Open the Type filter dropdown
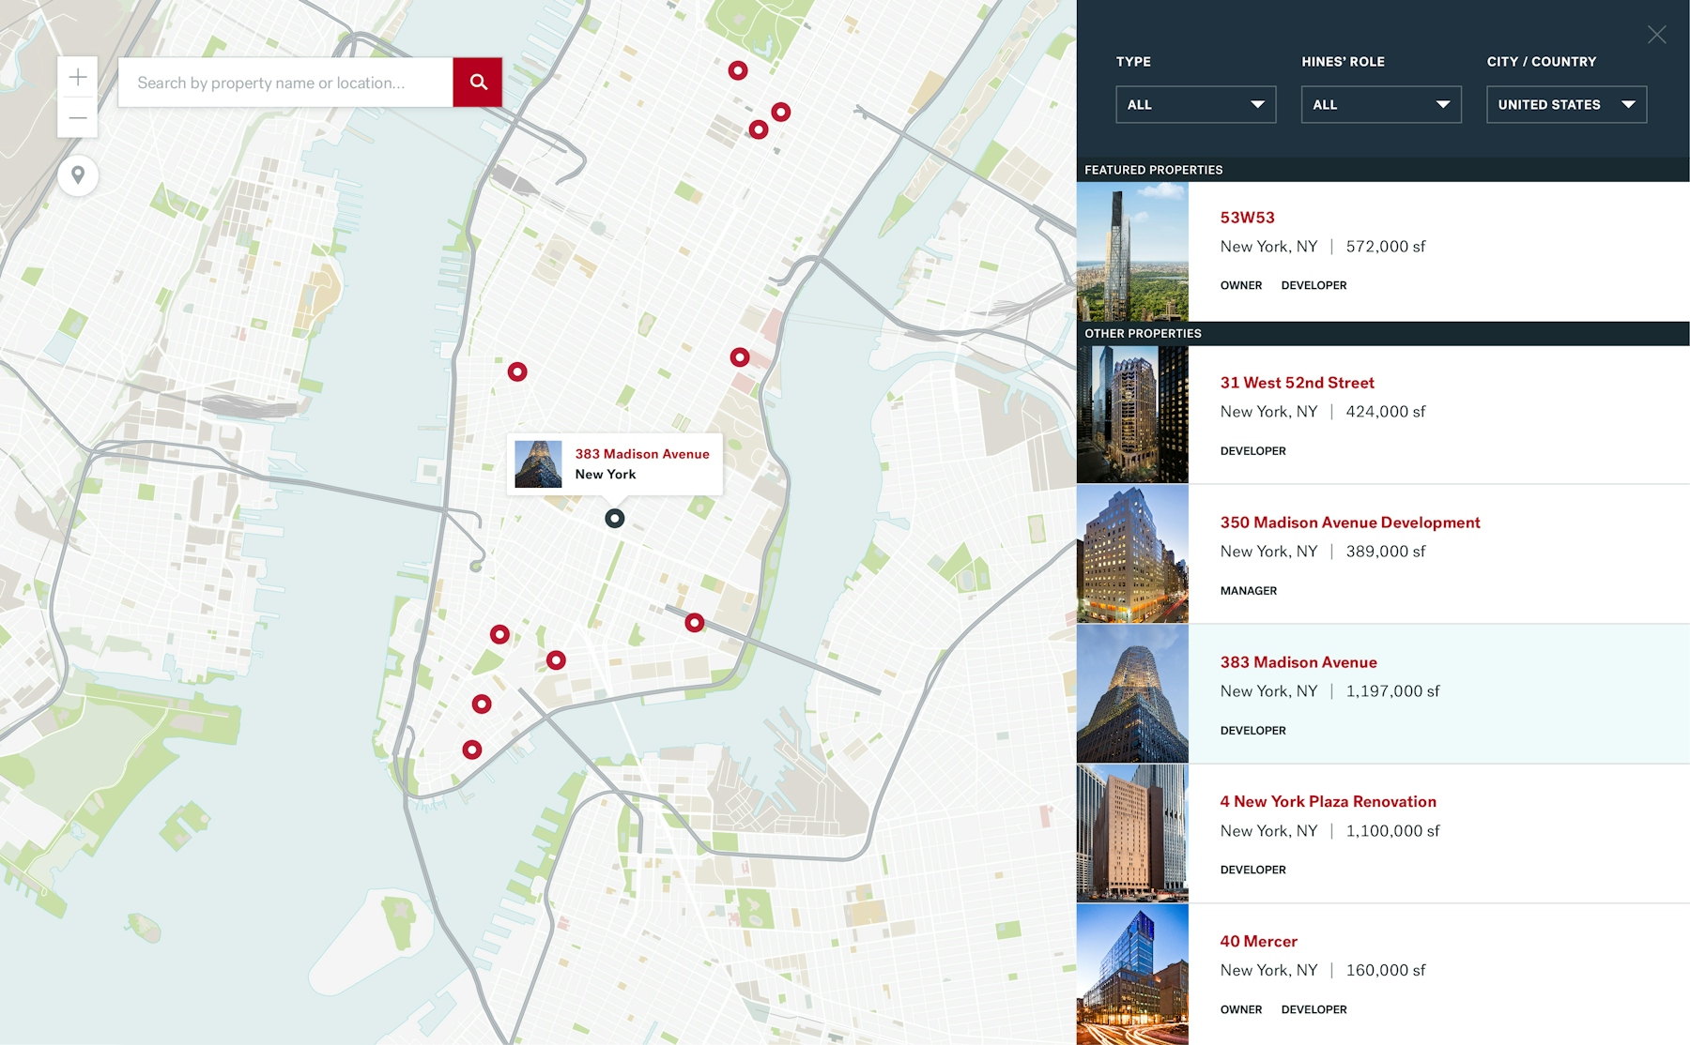Viewport: 1690px width, 1045px height. point(1195,105)
